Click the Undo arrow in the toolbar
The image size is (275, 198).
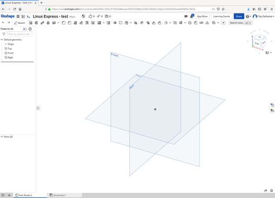[3, 23]
